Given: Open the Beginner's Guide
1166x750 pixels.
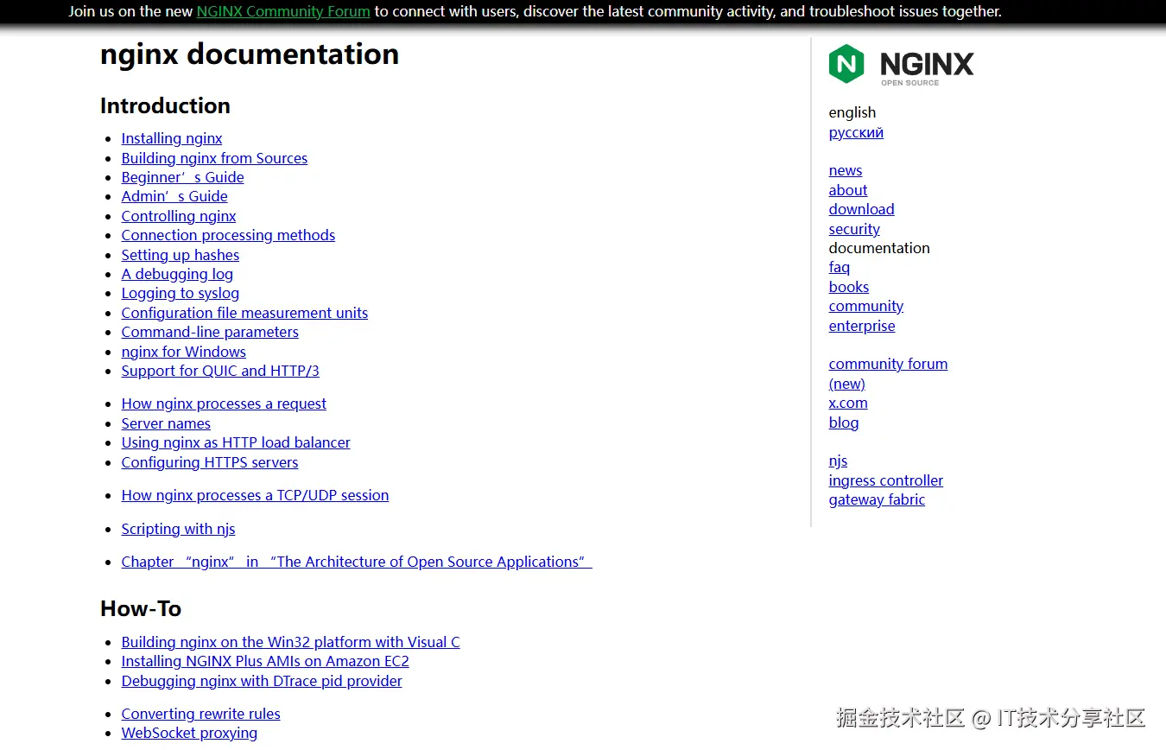Looking at the screenshot, I should coord(182,177).
